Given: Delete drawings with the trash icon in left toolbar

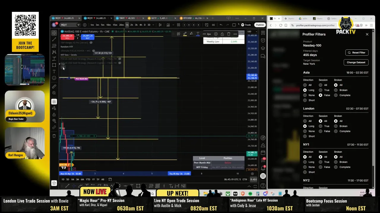Looking at the screenshot, I should pos(54,136).
